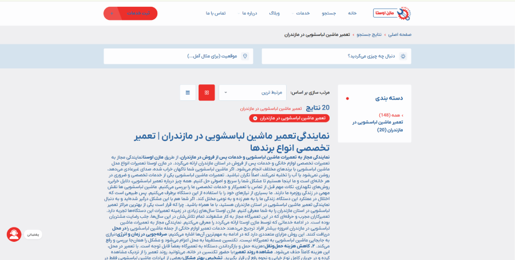Click the دسته بندی heading
The height and width of the screenshot is (260, 515).
tap(389, 98)
